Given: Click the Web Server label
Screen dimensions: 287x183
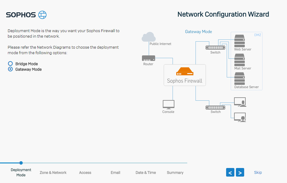Looking at the screenshot, I should (243, 49).
